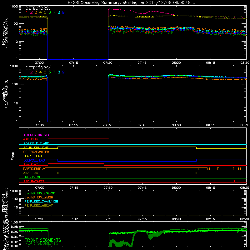Select the ECLIPSE_FLAG label
Image resolution: width=250 pixels, height=250 pixels.
(x=34, y=160)
